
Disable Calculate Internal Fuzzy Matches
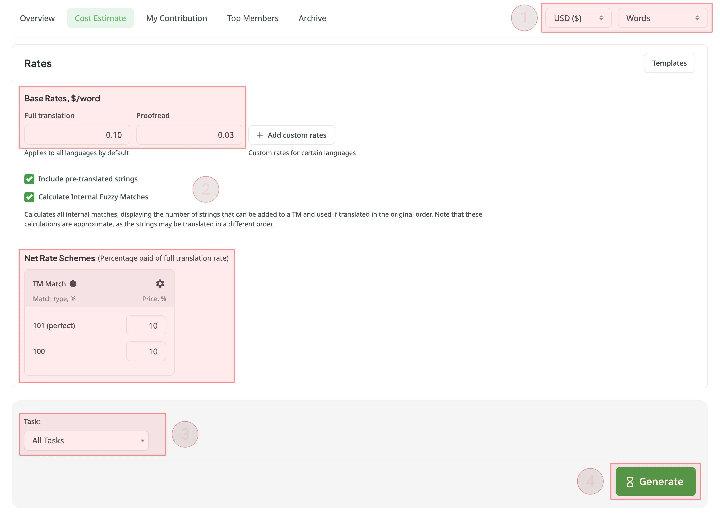click(29, 197)
